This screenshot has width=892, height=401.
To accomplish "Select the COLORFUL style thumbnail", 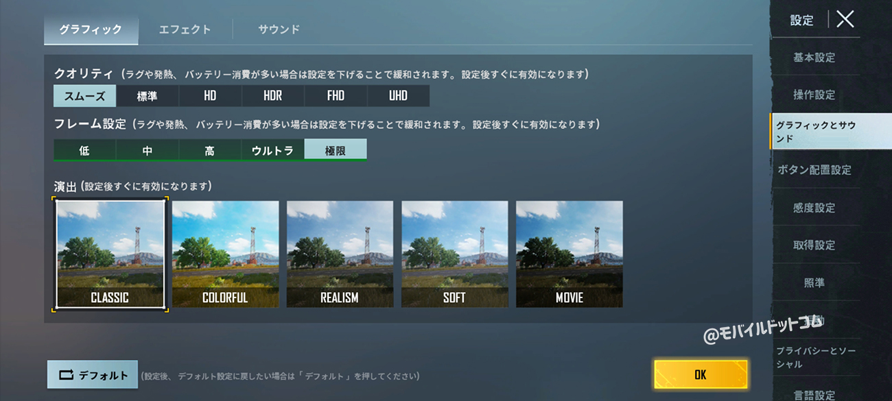I will click(x=225, y=254).
